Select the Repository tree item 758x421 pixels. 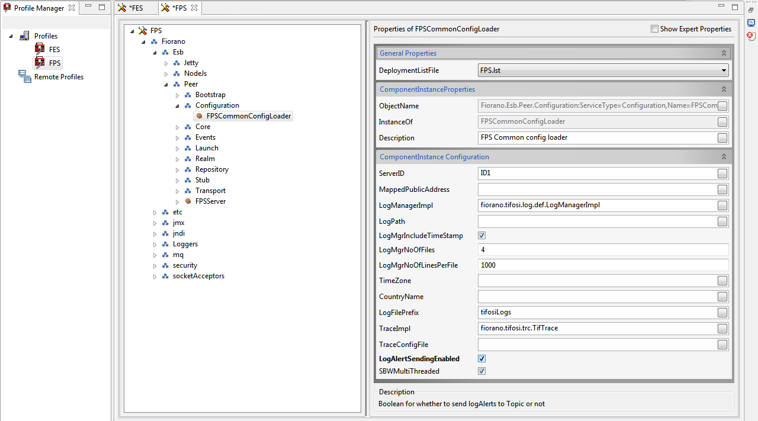(x=212, y=169)
